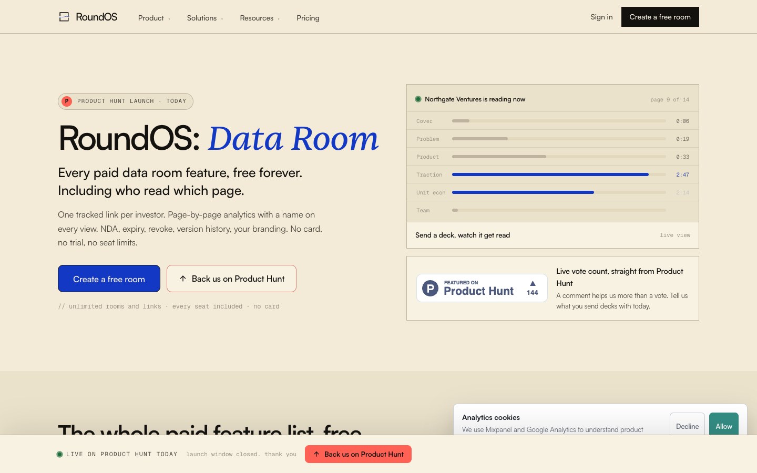Click the 'launch window closed. thank you' text
Viewport: 757px width, 473px height.
pos(241,454)
